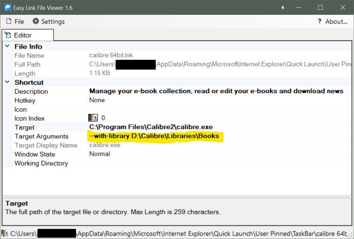Click the window resize grip corner
Image resolution: width=354 pixels, height=239 pixels.
click(351, 235)
